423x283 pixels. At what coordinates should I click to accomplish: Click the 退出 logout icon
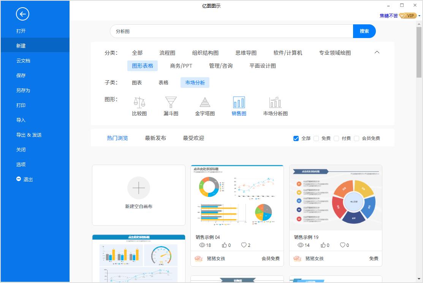pos(19,179)
